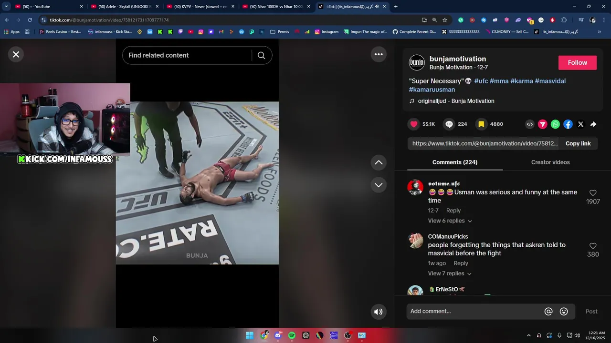Switch to Adele - Skyfall browser tab
The image size is (611, 343).
(x=124, y=7)
